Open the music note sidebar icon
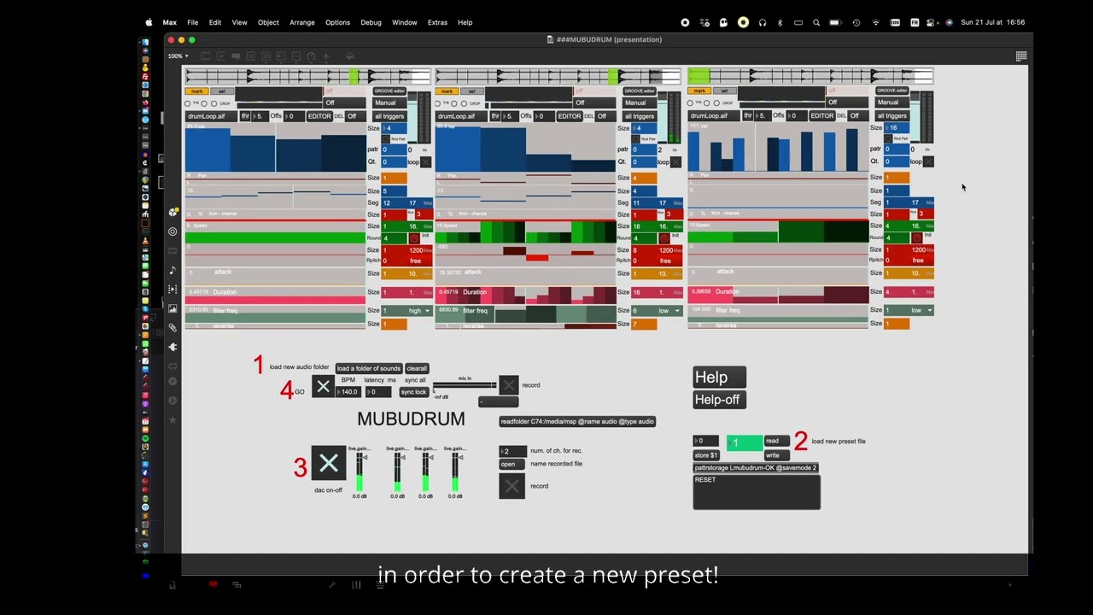Viewport: 1093px width, 615px height. pyautogui.click(x=172, y=270)
